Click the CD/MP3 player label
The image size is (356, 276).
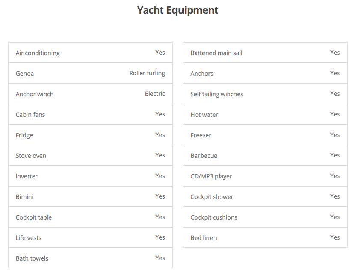211,176
